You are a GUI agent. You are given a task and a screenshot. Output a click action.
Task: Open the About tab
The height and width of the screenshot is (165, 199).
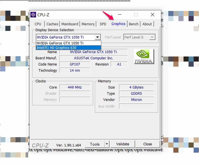(147, 24)
